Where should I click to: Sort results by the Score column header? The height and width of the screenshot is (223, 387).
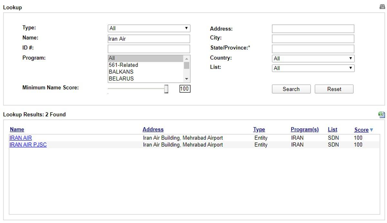point(361,130)
